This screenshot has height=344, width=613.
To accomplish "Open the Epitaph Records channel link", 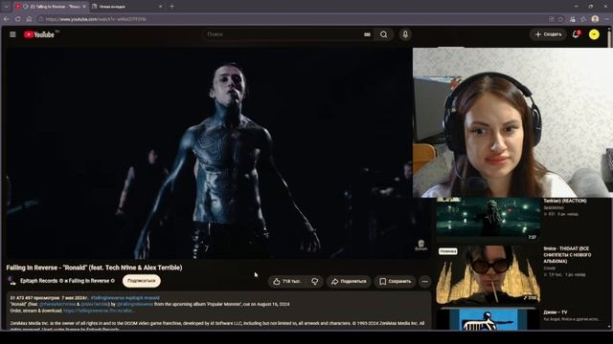I will click(40, 281).
